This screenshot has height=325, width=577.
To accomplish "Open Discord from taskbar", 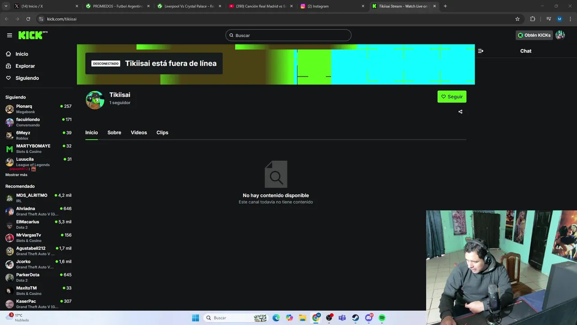I will pyautogui.click(x=369, y=318).
